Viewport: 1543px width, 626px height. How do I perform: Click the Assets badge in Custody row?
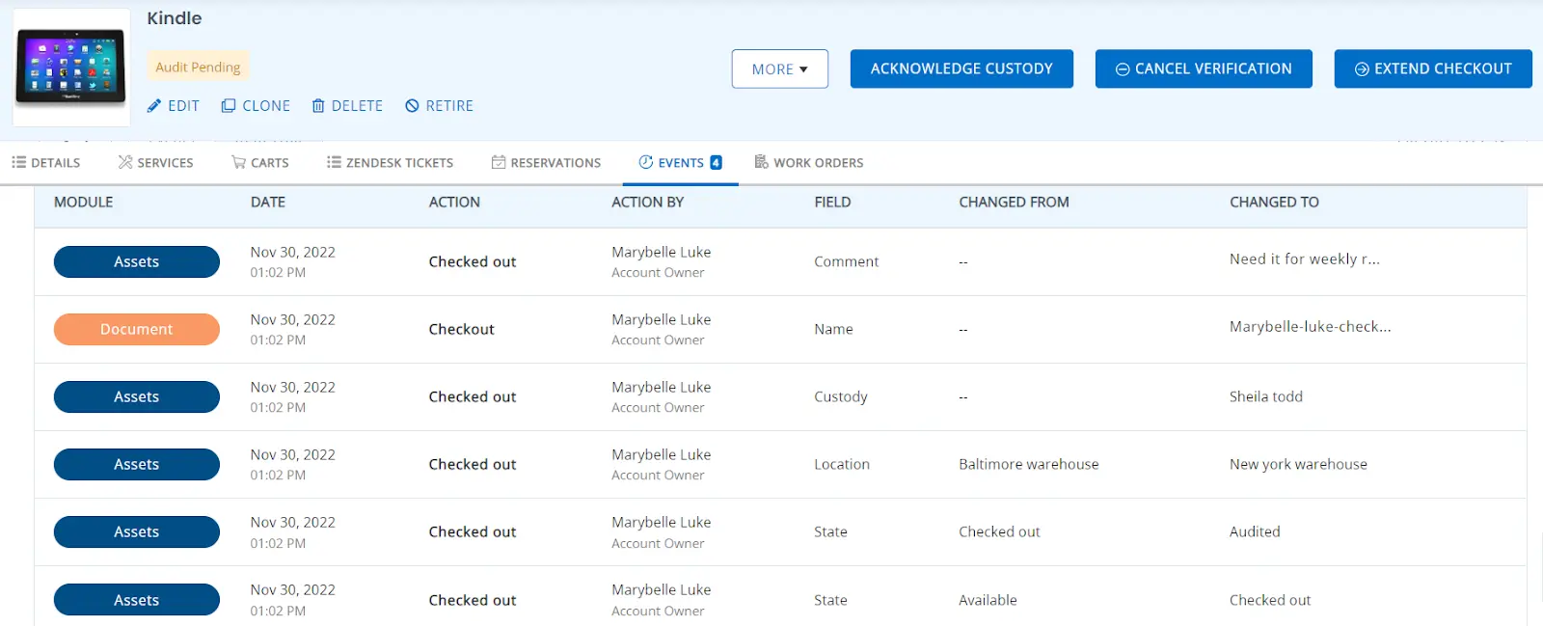coord(136,396)
